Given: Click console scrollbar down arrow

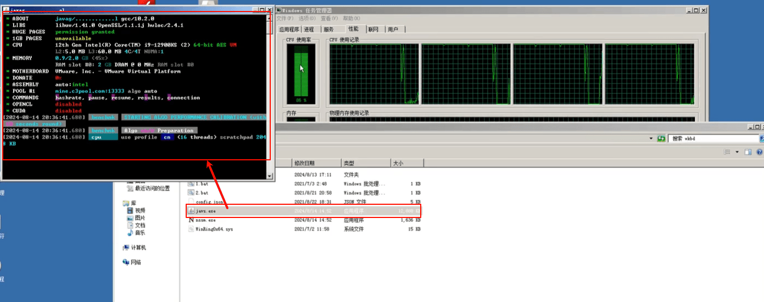Looking at the screenshot, I should pos(269,176).
